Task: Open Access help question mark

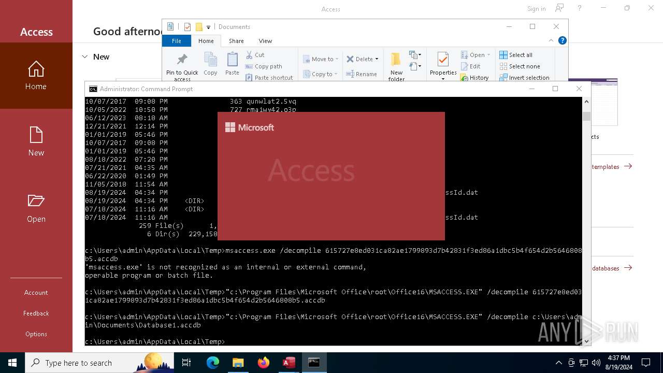Action: click(580, 8)
